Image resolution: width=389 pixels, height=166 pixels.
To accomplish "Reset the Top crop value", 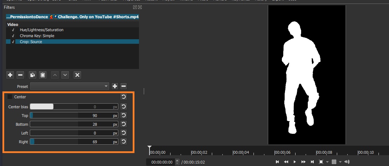I will pyautogui.click(x=124, y=115).
